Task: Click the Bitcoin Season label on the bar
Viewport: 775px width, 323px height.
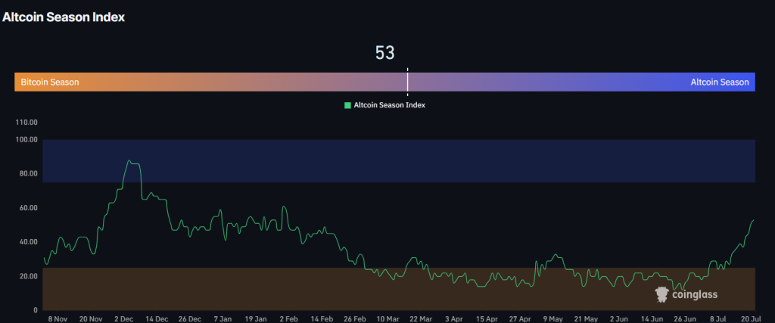Action: click(x=49, y=82)
